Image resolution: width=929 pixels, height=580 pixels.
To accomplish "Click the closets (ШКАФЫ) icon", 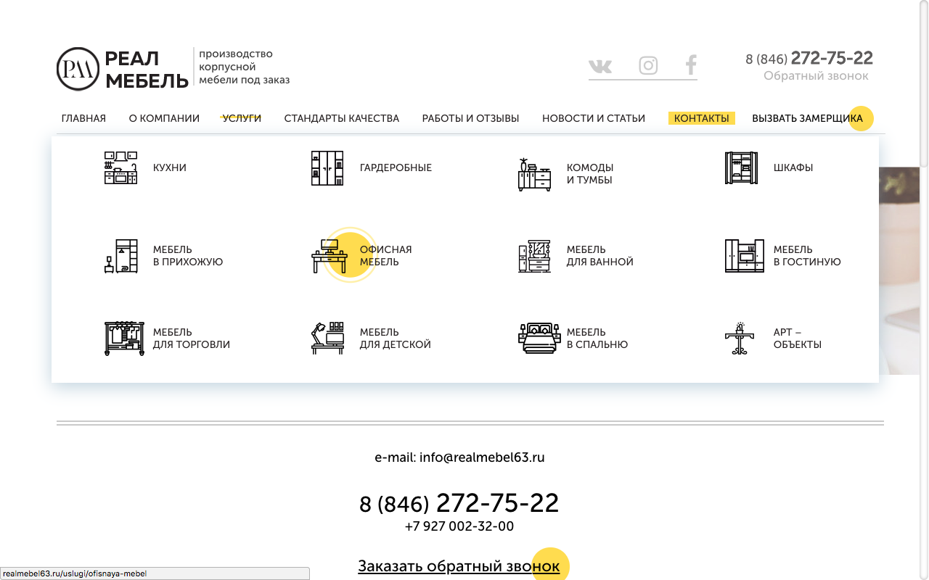I will point(741,167).
